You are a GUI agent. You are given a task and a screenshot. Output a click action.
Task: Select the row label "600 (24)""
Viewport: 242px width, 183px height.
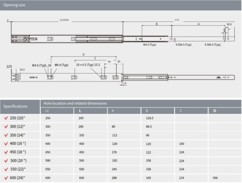(17, 178)
